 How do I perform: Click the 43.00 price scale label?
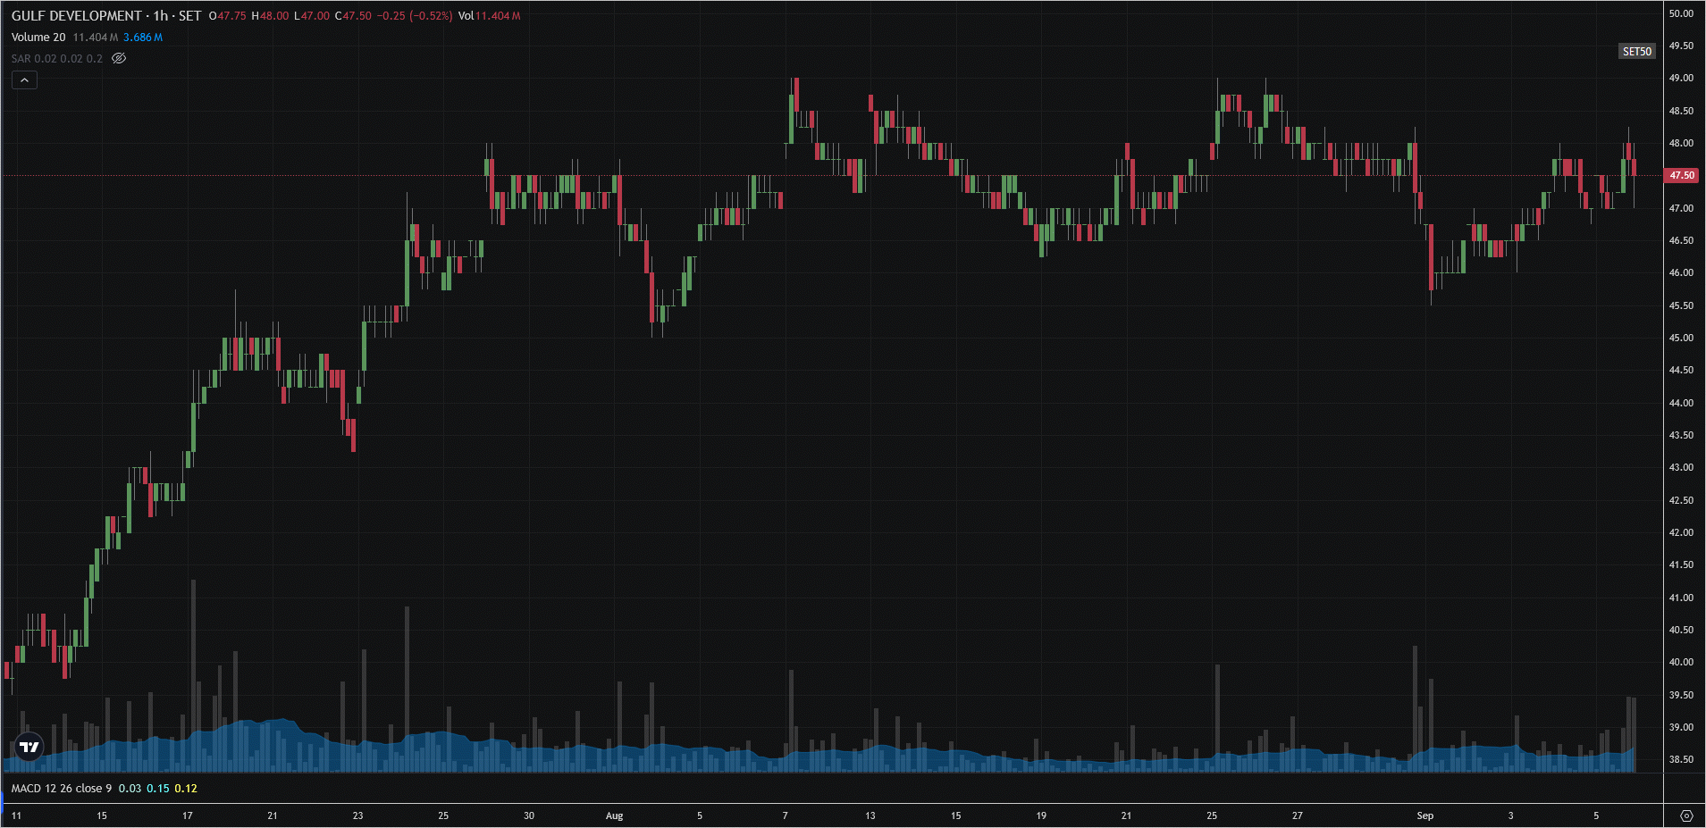pyautogui.click(x=1681, y=467)
